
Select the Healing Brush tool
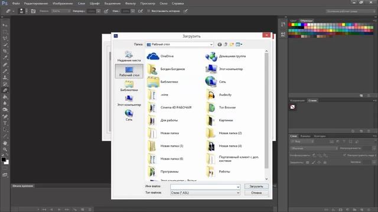[x=5, y=64]
